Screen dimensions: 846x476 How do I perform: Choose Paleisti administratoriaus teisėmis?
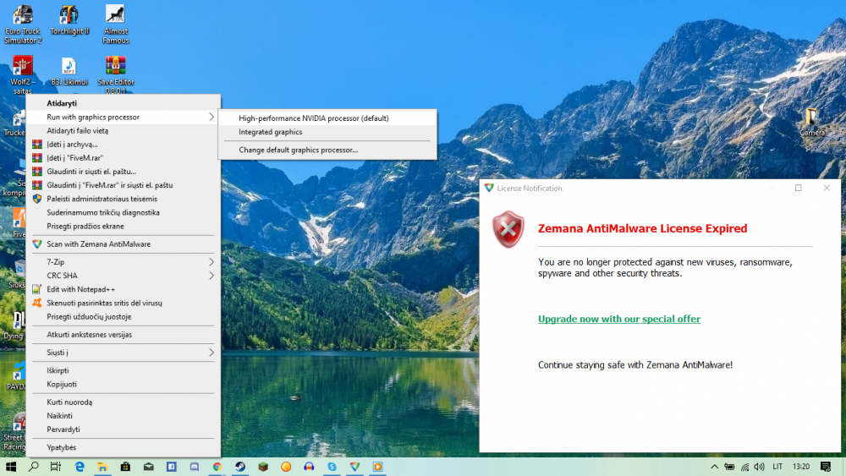(124, 199)
